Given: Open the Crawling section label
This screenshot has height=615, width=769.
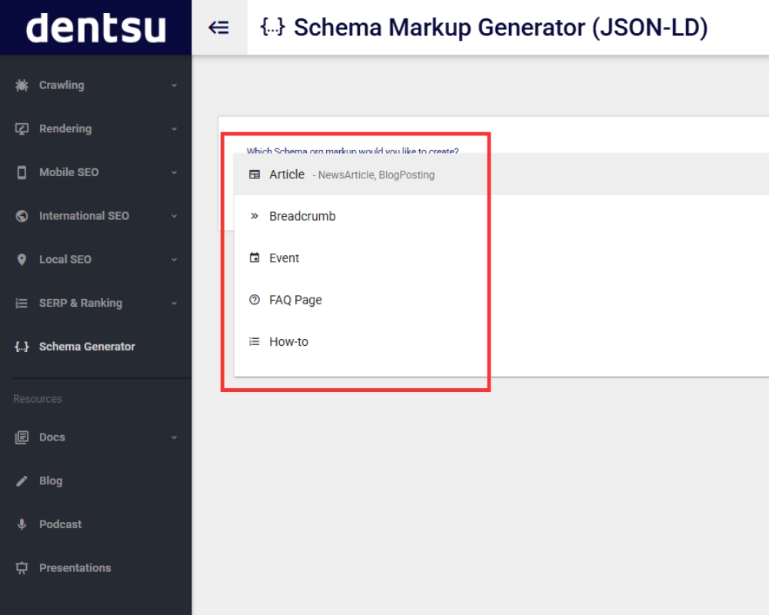Looking at the screenshot, I should click(x=62, y=85).
